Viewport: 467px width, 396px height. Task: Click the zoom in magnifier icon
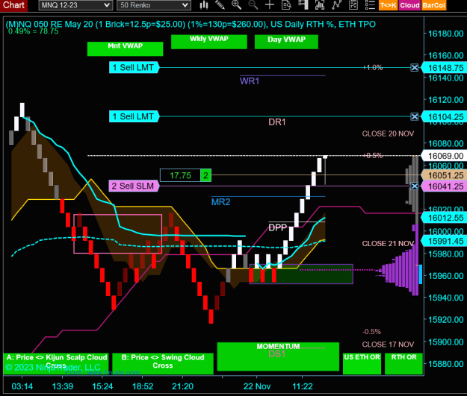pos(236,5)
